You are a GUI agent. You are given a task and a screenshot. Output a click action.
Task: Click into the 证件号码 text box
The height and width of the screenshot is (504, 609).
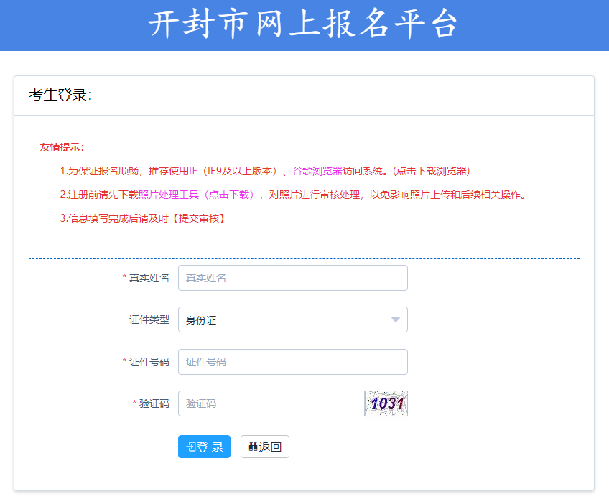click(292, 362)
